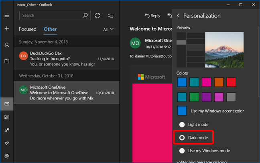Image resolution: width=260 pixels, height=163 pixels.
Task: Select Dark mode radio button
Action: (x=182, y=137)
